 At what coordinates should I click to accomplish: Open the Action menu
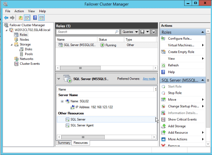point(19,11)
